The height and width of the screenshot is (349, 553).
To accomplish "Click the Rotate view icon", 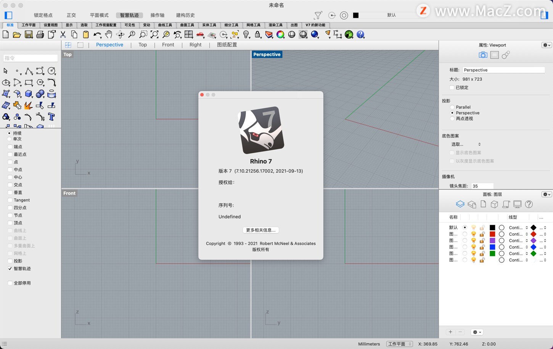I will coord(120,35).
